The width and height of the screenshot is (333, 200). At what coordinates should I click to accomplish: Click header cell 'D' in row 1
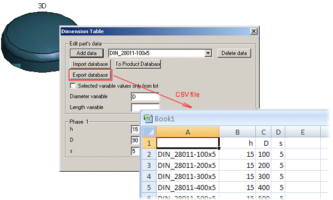point(264,143)
